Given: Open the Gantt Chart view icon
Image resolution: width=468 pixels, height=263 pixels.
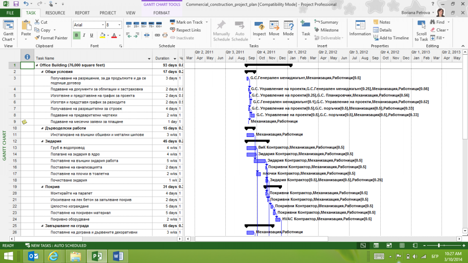Looking at the screenshot, I should click(x=8, y=26).
